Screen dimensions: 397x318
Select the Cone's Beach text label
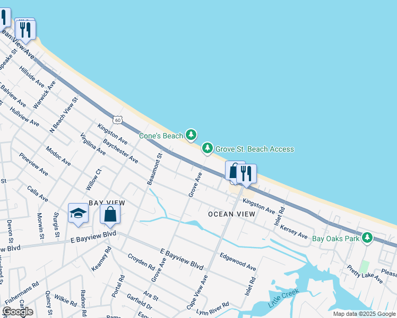[161, 136]
